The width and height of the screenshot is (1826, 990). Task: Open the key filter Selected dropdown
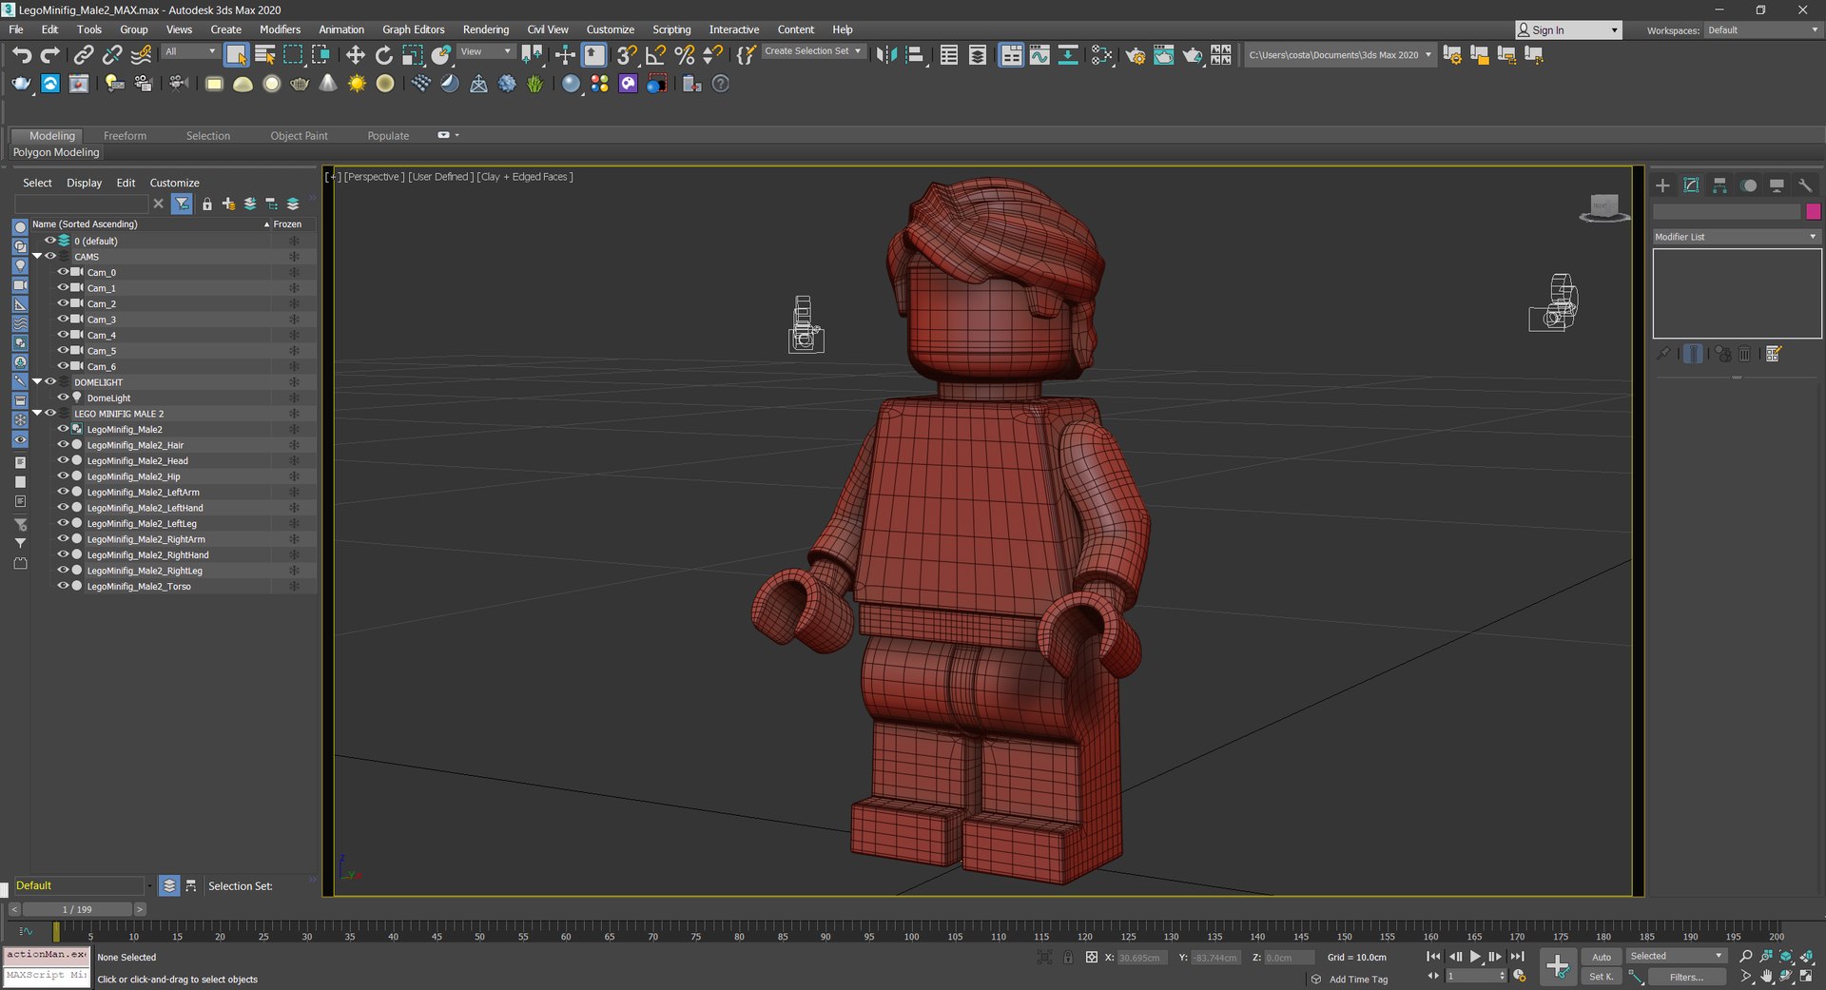[x=1676, y=956]
